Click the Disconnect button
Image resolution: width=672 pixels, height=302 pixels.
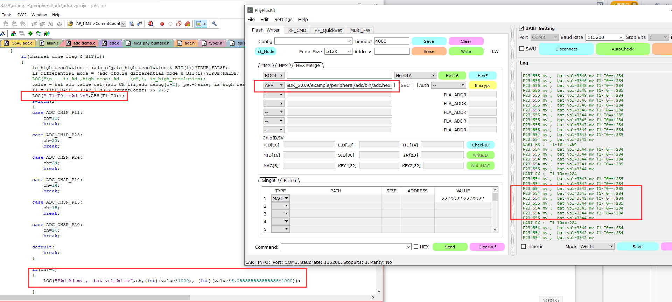coord(566,49)
